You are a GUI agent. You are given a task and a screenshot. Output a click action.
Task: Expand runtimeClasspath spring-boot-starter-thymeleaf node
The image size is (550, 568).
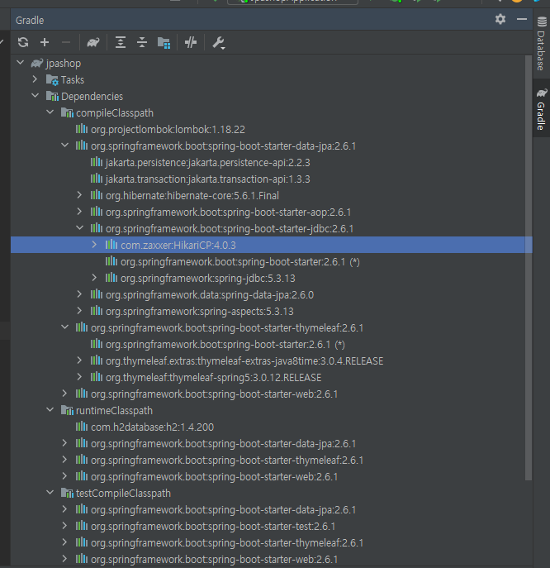coord(64,460)
